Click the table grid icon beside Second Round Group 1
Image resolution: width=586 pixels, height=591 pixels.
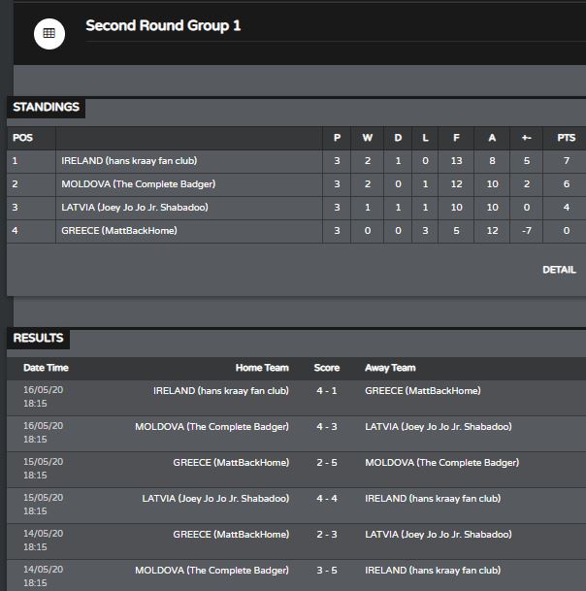tap(49, 34)
